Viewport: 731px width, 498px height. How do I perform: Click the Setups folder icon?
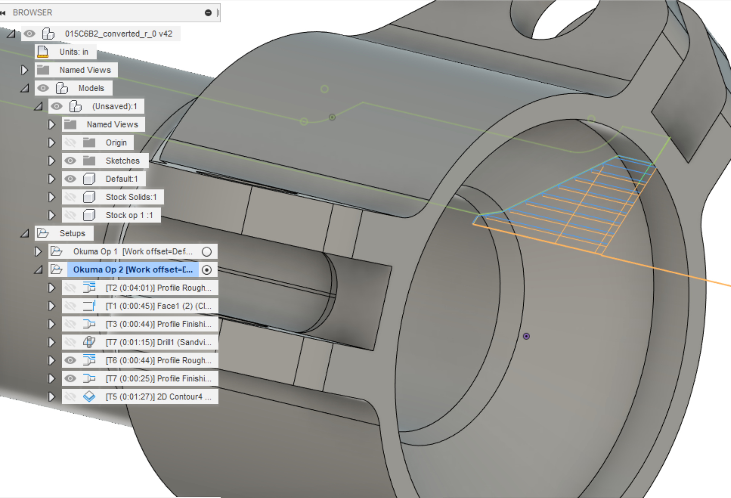point(43,233)
